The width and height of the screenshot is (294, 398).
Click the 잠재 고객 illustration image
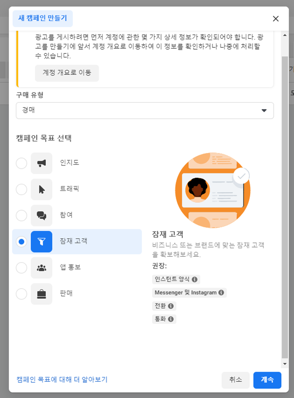[212, 190]
